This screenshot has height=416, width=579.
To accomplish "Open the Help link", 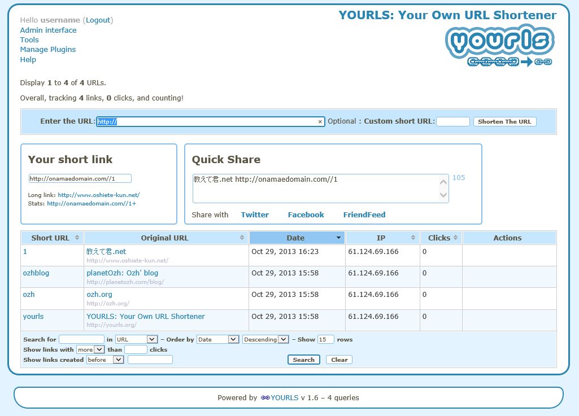I will (28, 59).
